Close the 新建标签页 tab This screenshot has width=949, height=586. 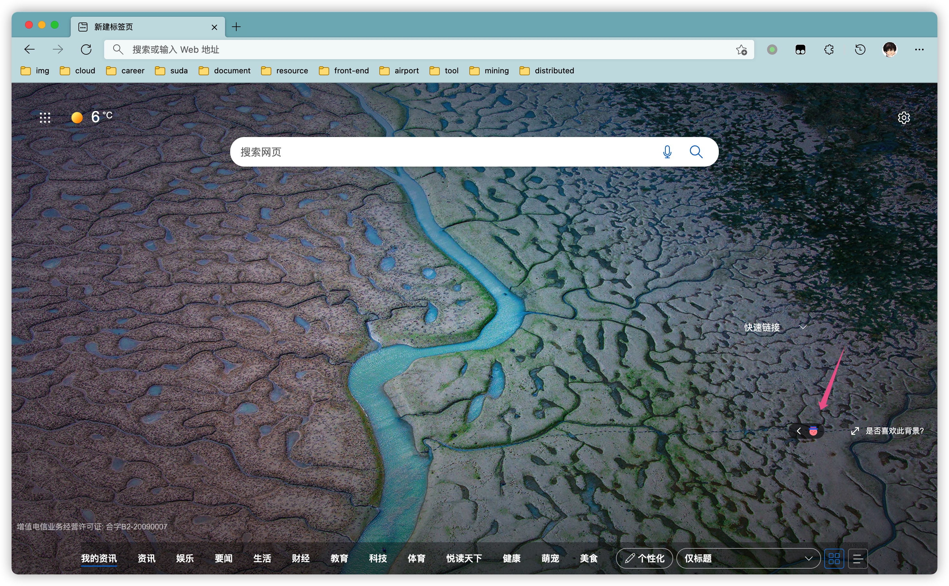[214, 27]
